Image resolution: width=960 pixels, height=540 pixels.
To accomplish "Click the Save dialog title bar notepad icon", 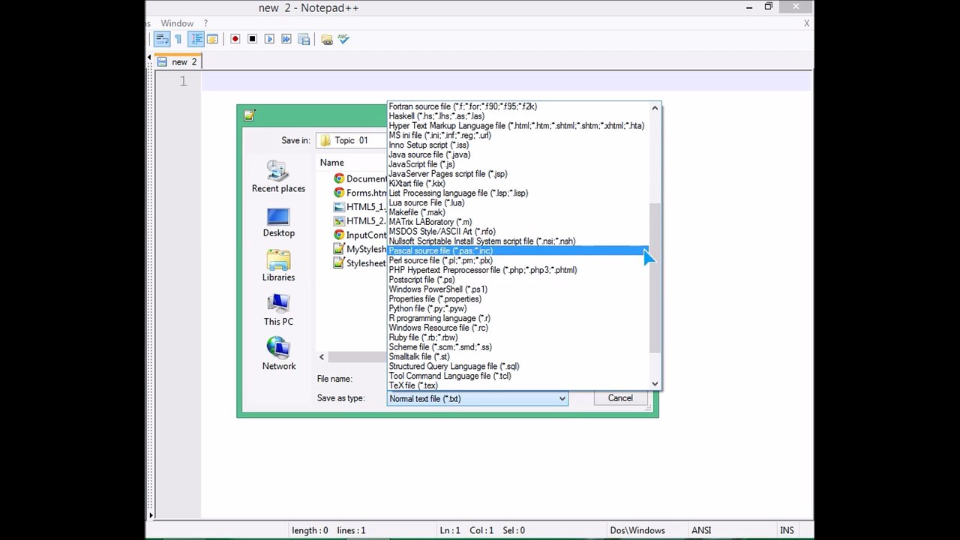I will [249, 115].
